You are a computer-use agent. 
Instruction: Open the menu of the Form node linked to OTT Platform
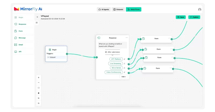(x=169, y=38)
